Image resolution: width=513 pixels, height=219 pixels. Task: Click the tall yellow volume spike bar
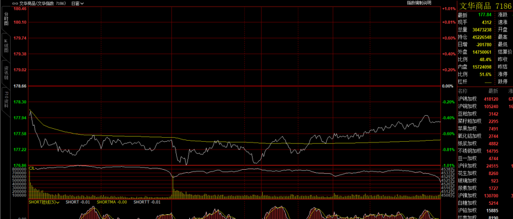click(x=173, y=188)
